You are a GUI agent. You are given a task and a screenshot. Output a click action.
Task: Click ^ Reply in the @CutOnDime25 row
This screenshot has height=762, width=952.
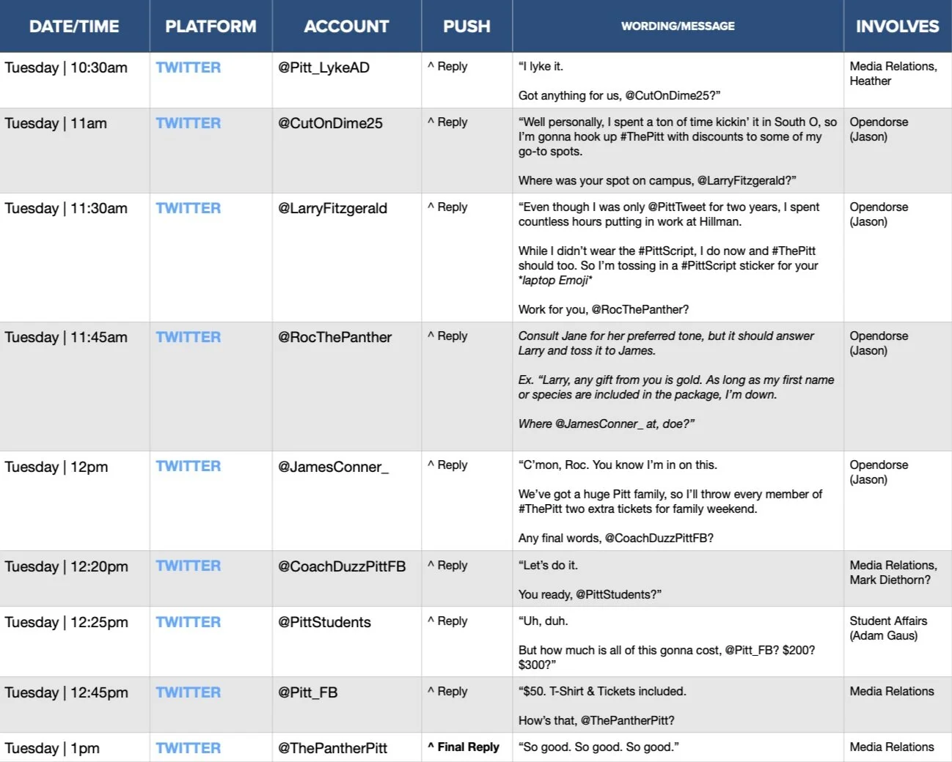447,122
